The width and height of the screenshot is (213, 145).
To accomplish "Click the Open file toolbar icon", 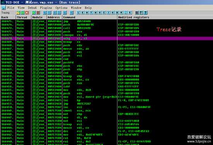I will [x=18, y=13].
